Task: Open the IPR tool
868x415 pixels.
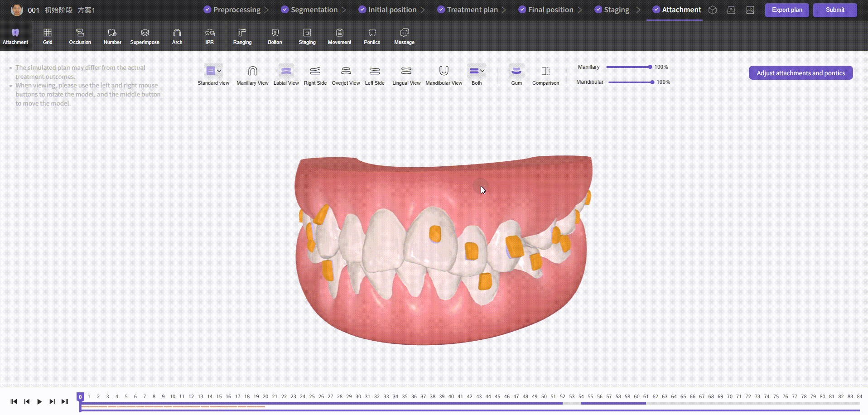Action: pos(210,36)
